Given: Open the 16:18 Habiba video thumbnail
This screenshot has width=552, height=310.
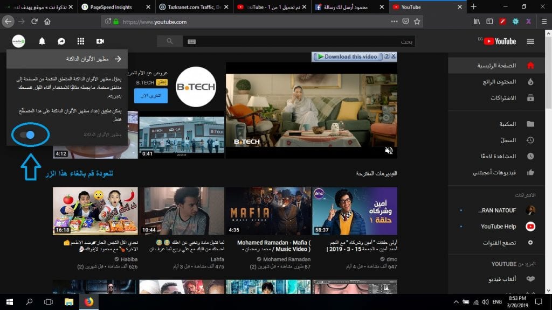Looking at the screenshot, I should coord(95,211).
